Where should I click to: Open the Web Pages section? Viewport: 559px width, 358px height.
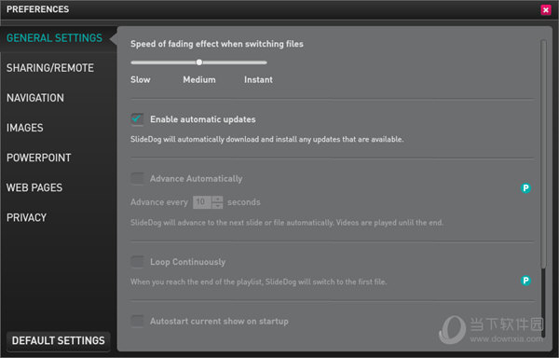pyautogui.click(x=34, y=187)
